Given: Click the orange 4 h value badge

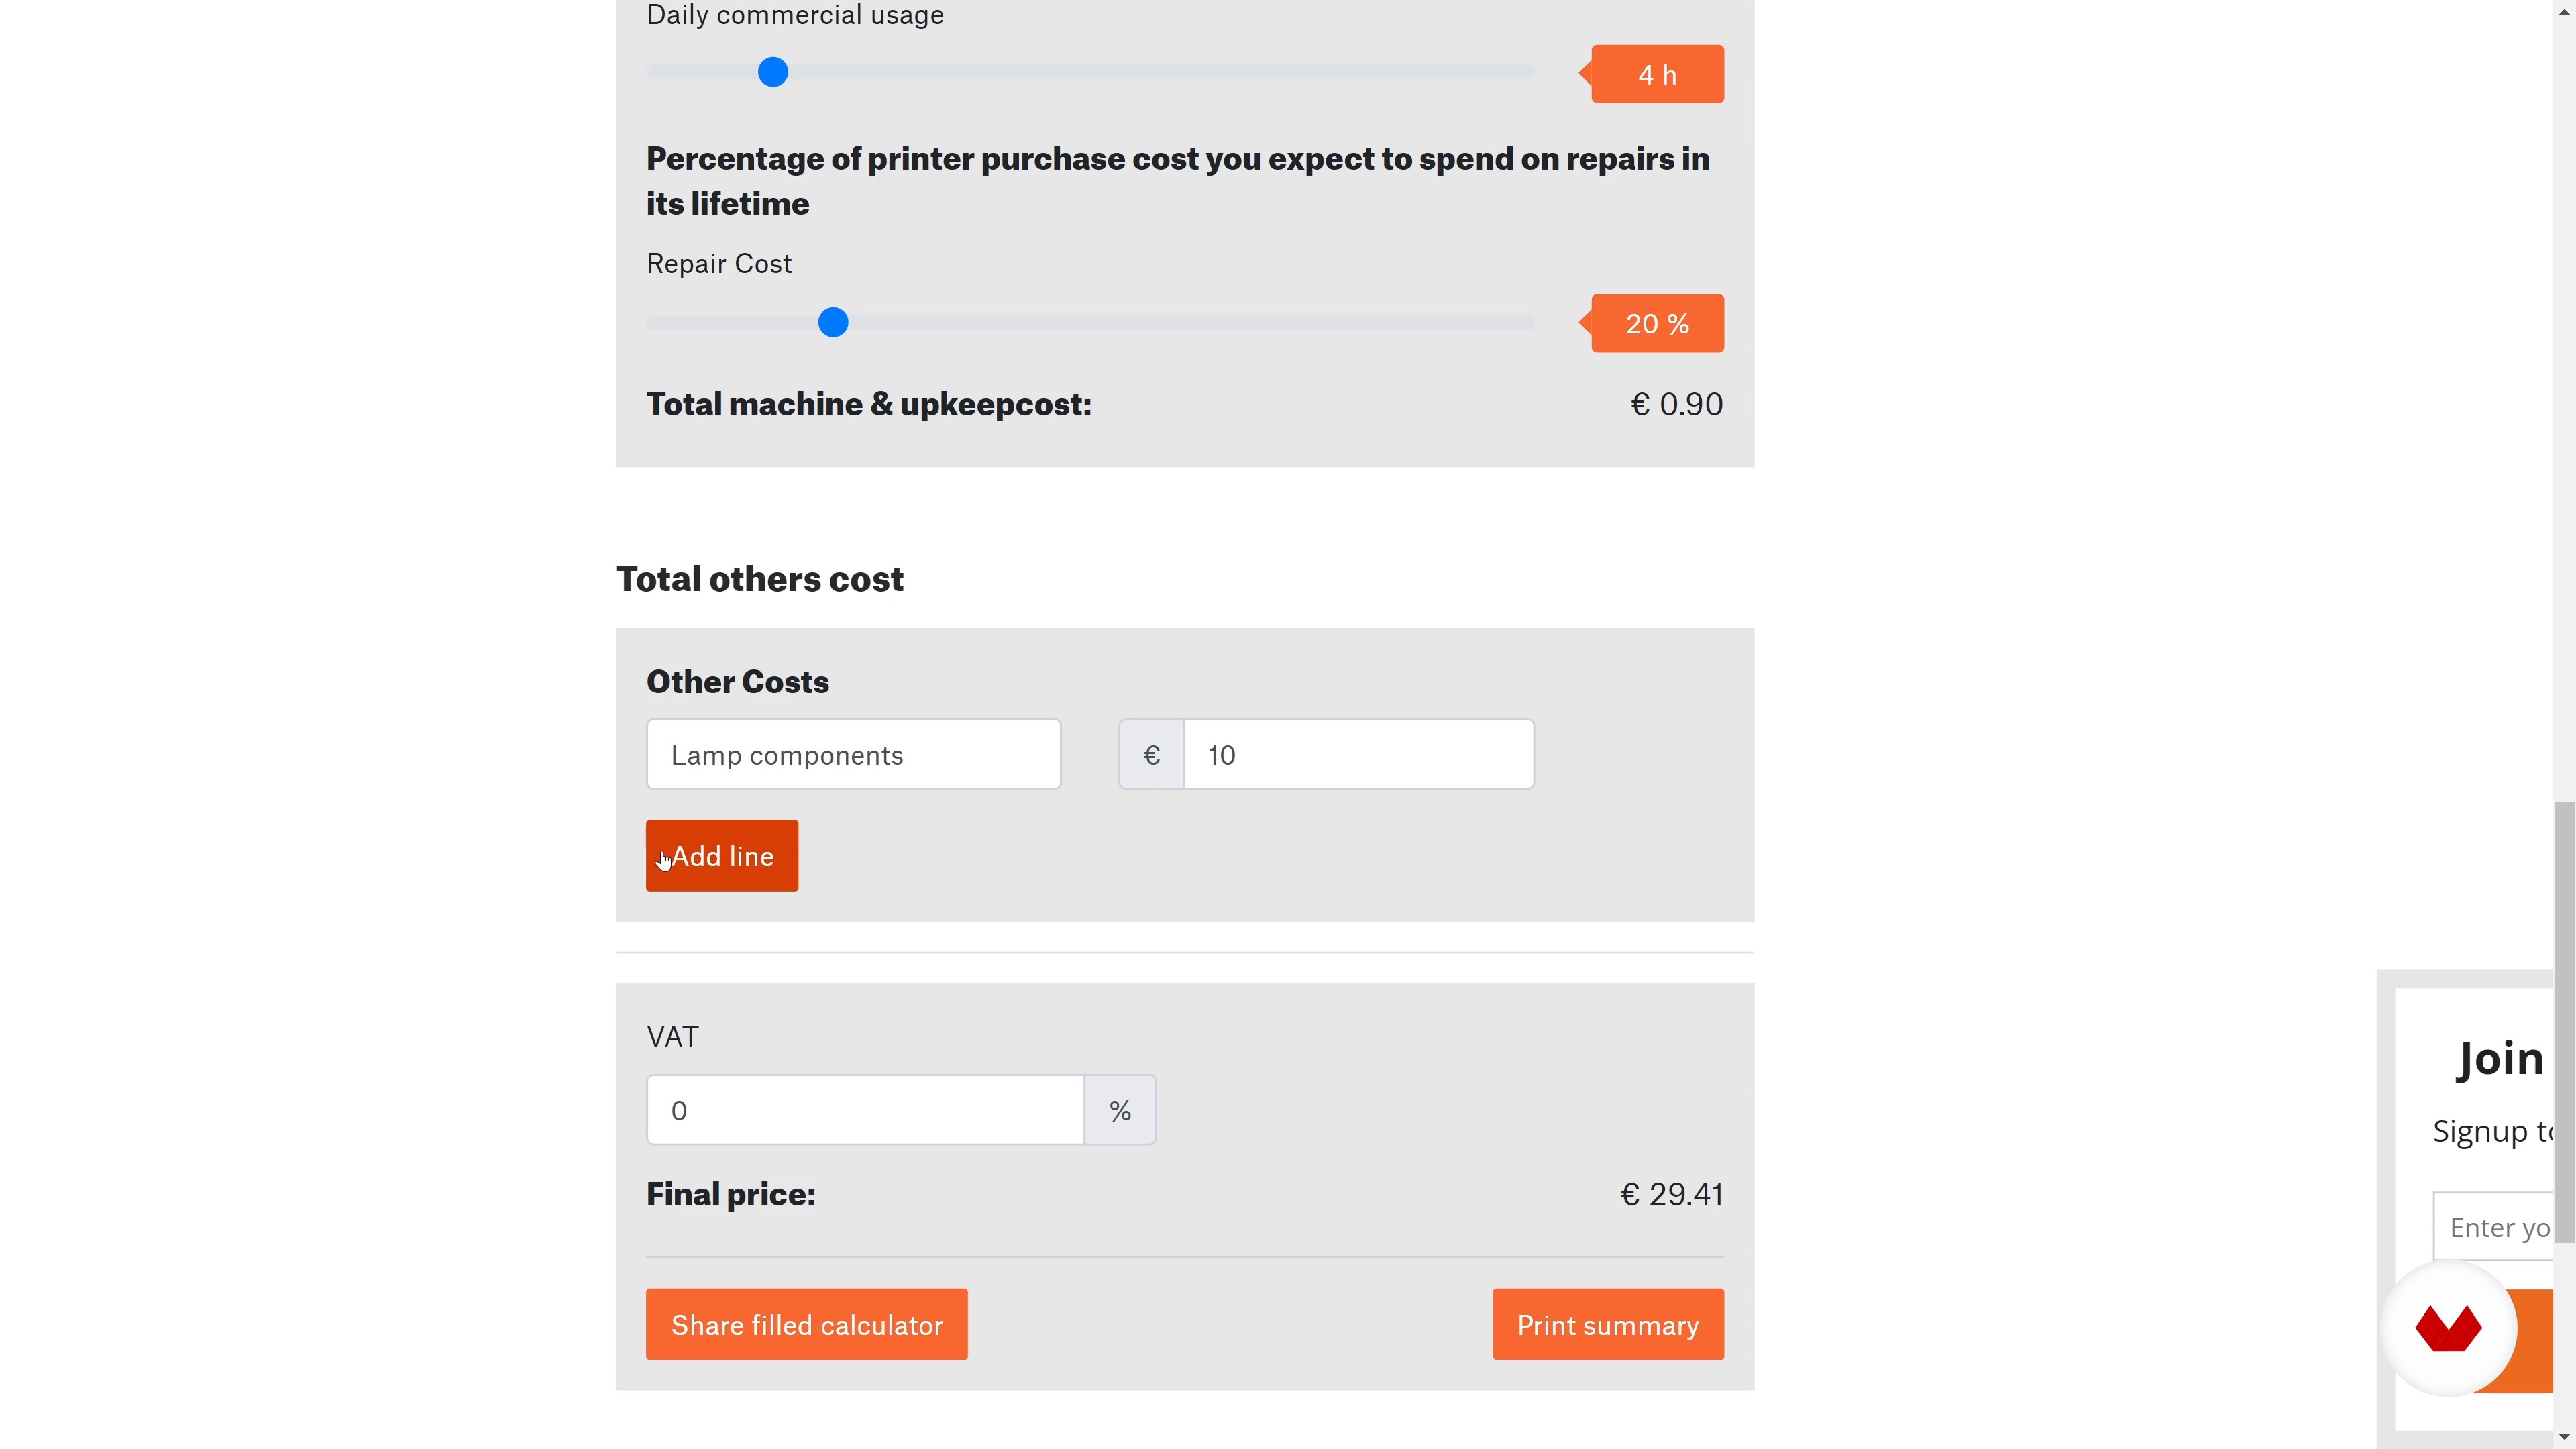Looking at the screenshot, I should [1657, 74].
